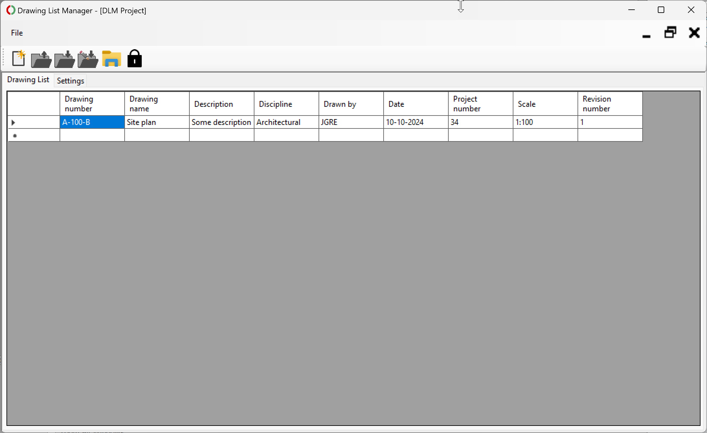Click the inner minimize child window icon
The image size is (707, 433).
click(646, 33)
